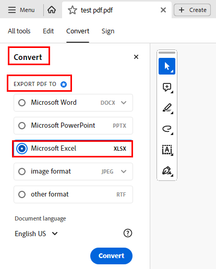Open the Fill and Sign pen tool

click(167, 171)
